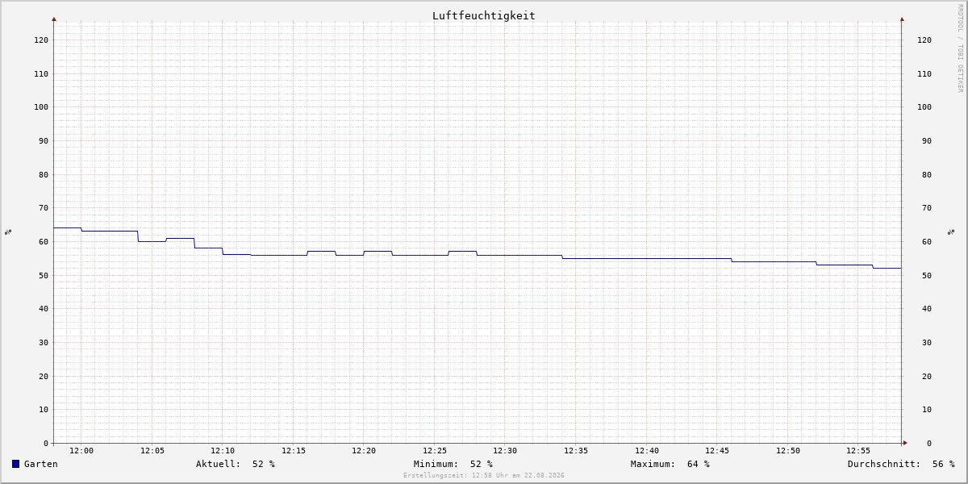This screenshot has height=484, width=968.
Task: Click the Durchschnitt 56 % statistic
Action: (901, 464)
